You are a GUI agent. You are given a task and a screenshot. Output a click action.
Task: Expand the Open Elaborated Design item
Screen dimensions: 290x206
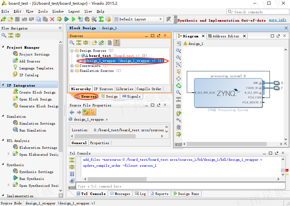8,154
